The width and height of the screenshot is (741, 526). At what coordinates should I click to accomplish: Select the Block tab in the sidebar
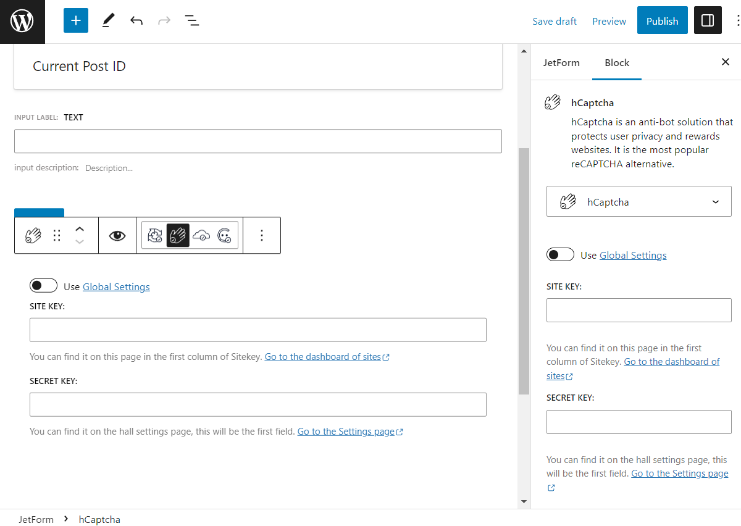(x=616, y=62)
